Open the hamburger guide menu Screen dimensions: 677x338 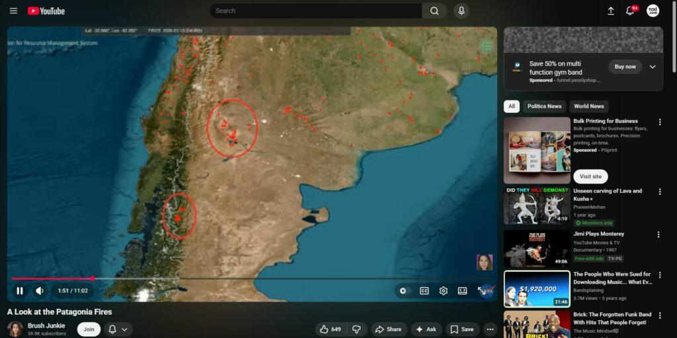click(x=13, y=11)
